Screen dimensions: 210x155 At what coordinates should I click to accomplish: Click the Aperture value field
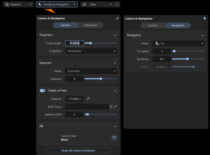pos(74,115)
